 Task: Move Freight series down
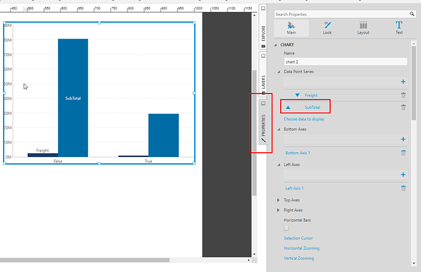pos(297,95)
